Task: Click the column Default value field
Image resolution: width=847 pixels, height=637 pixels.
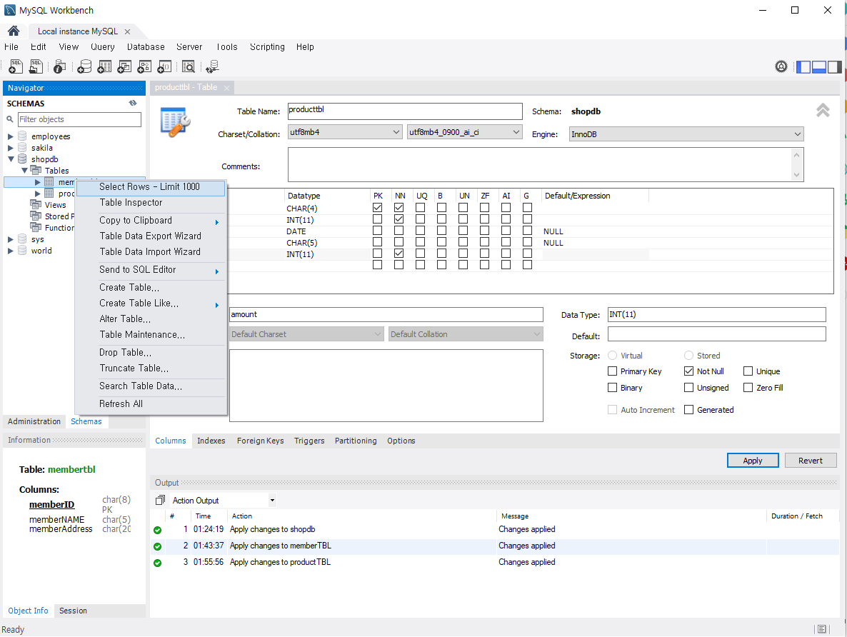Action: click(717, 334)
